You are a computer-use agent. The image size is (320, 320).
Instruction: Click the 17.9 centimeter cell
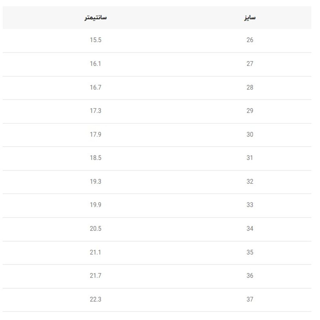point(96,134)
